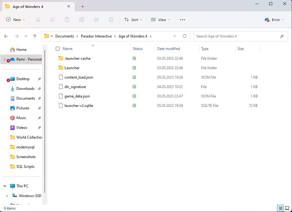Click Documents in the address breadcrumb
Image resolution: width=292 pixels, height=212 pixels.
64,36
